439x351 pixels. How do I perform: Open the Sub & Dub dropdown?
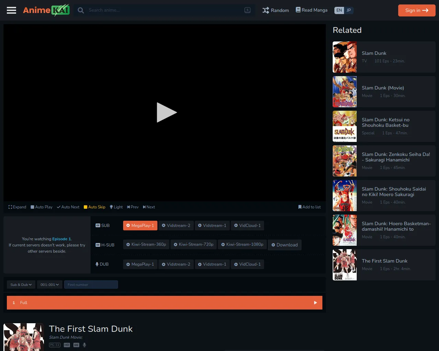[21, 285]
